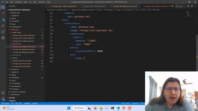Open the Kubernetes view in activity bar
This screenshot has width=198, height=111.
tap(3, 38)
